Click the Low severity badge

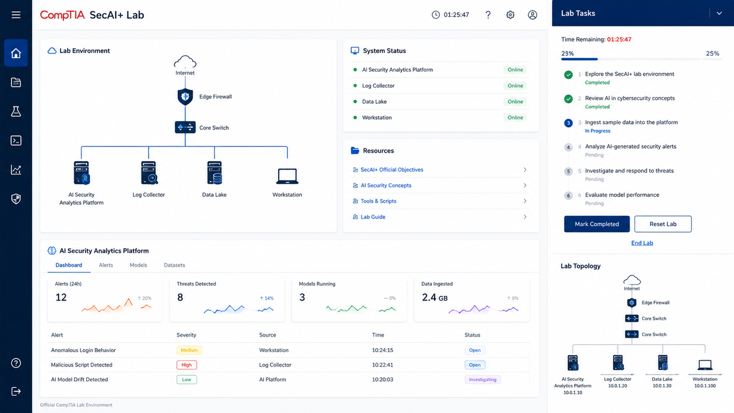tap(187, 380)
